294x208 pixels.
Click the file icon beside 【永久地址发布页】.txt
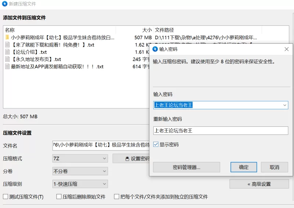point(7,59)
